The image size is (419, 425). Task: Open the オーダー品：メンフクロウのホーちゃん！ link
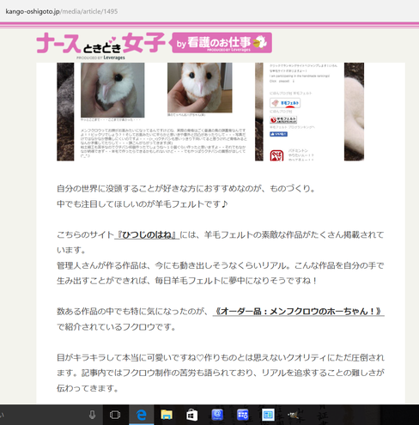(x=299, y=311)
